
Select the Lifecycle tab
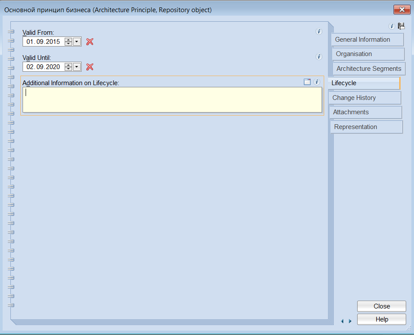click(x=365, y=83)
